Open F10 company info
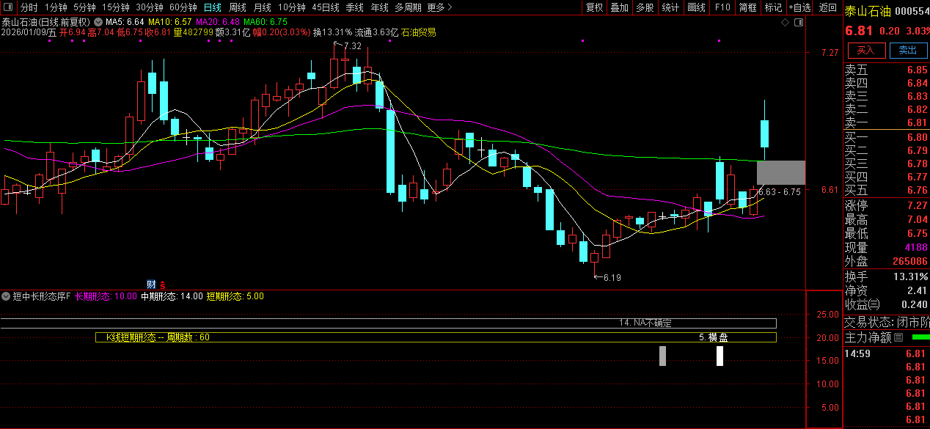930x429 pixels. [722, 7]
